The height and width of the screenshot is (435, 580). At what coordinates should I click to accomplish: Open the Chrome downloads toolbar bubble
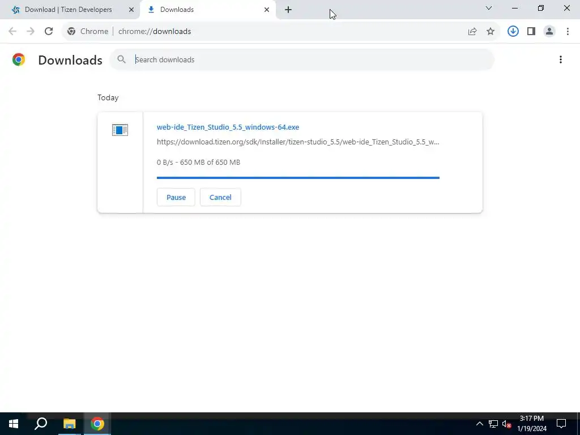(513, 32)
